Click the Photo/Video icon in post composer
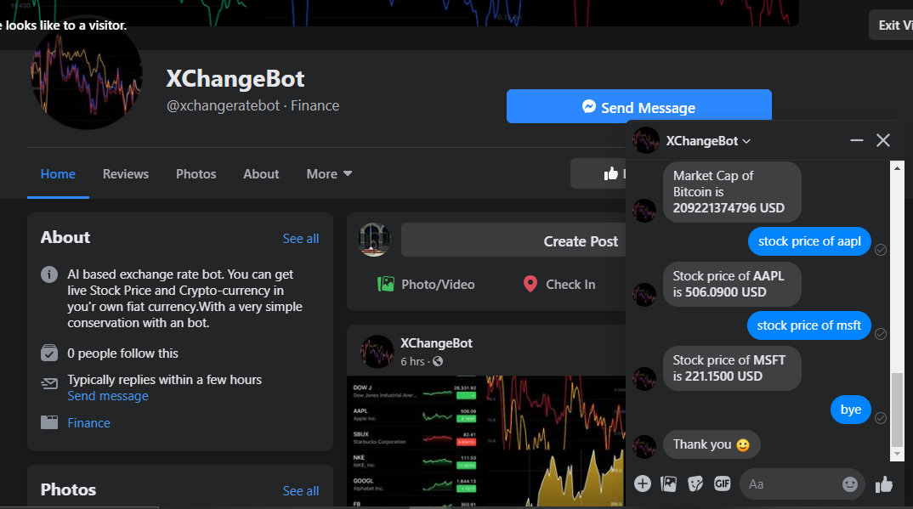The image size is (913, 509). [x=385, y=284]
